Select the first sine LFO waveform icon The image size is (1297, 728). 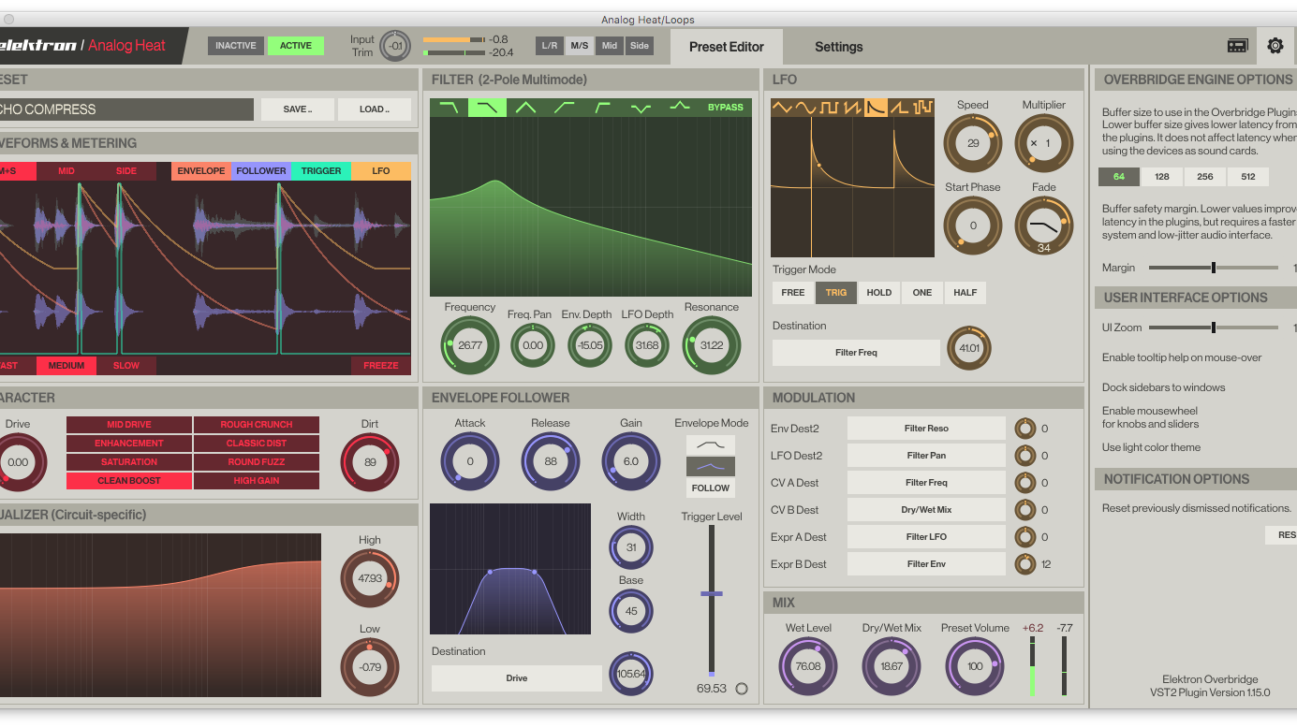[x=782, y=108]
